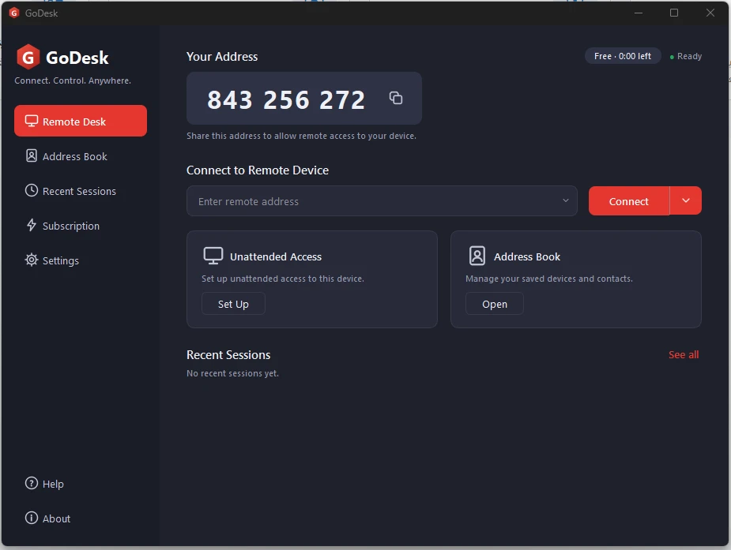Focus the Enter remote address field
This screenshot has width=731, height=550.
click(382, 201)
